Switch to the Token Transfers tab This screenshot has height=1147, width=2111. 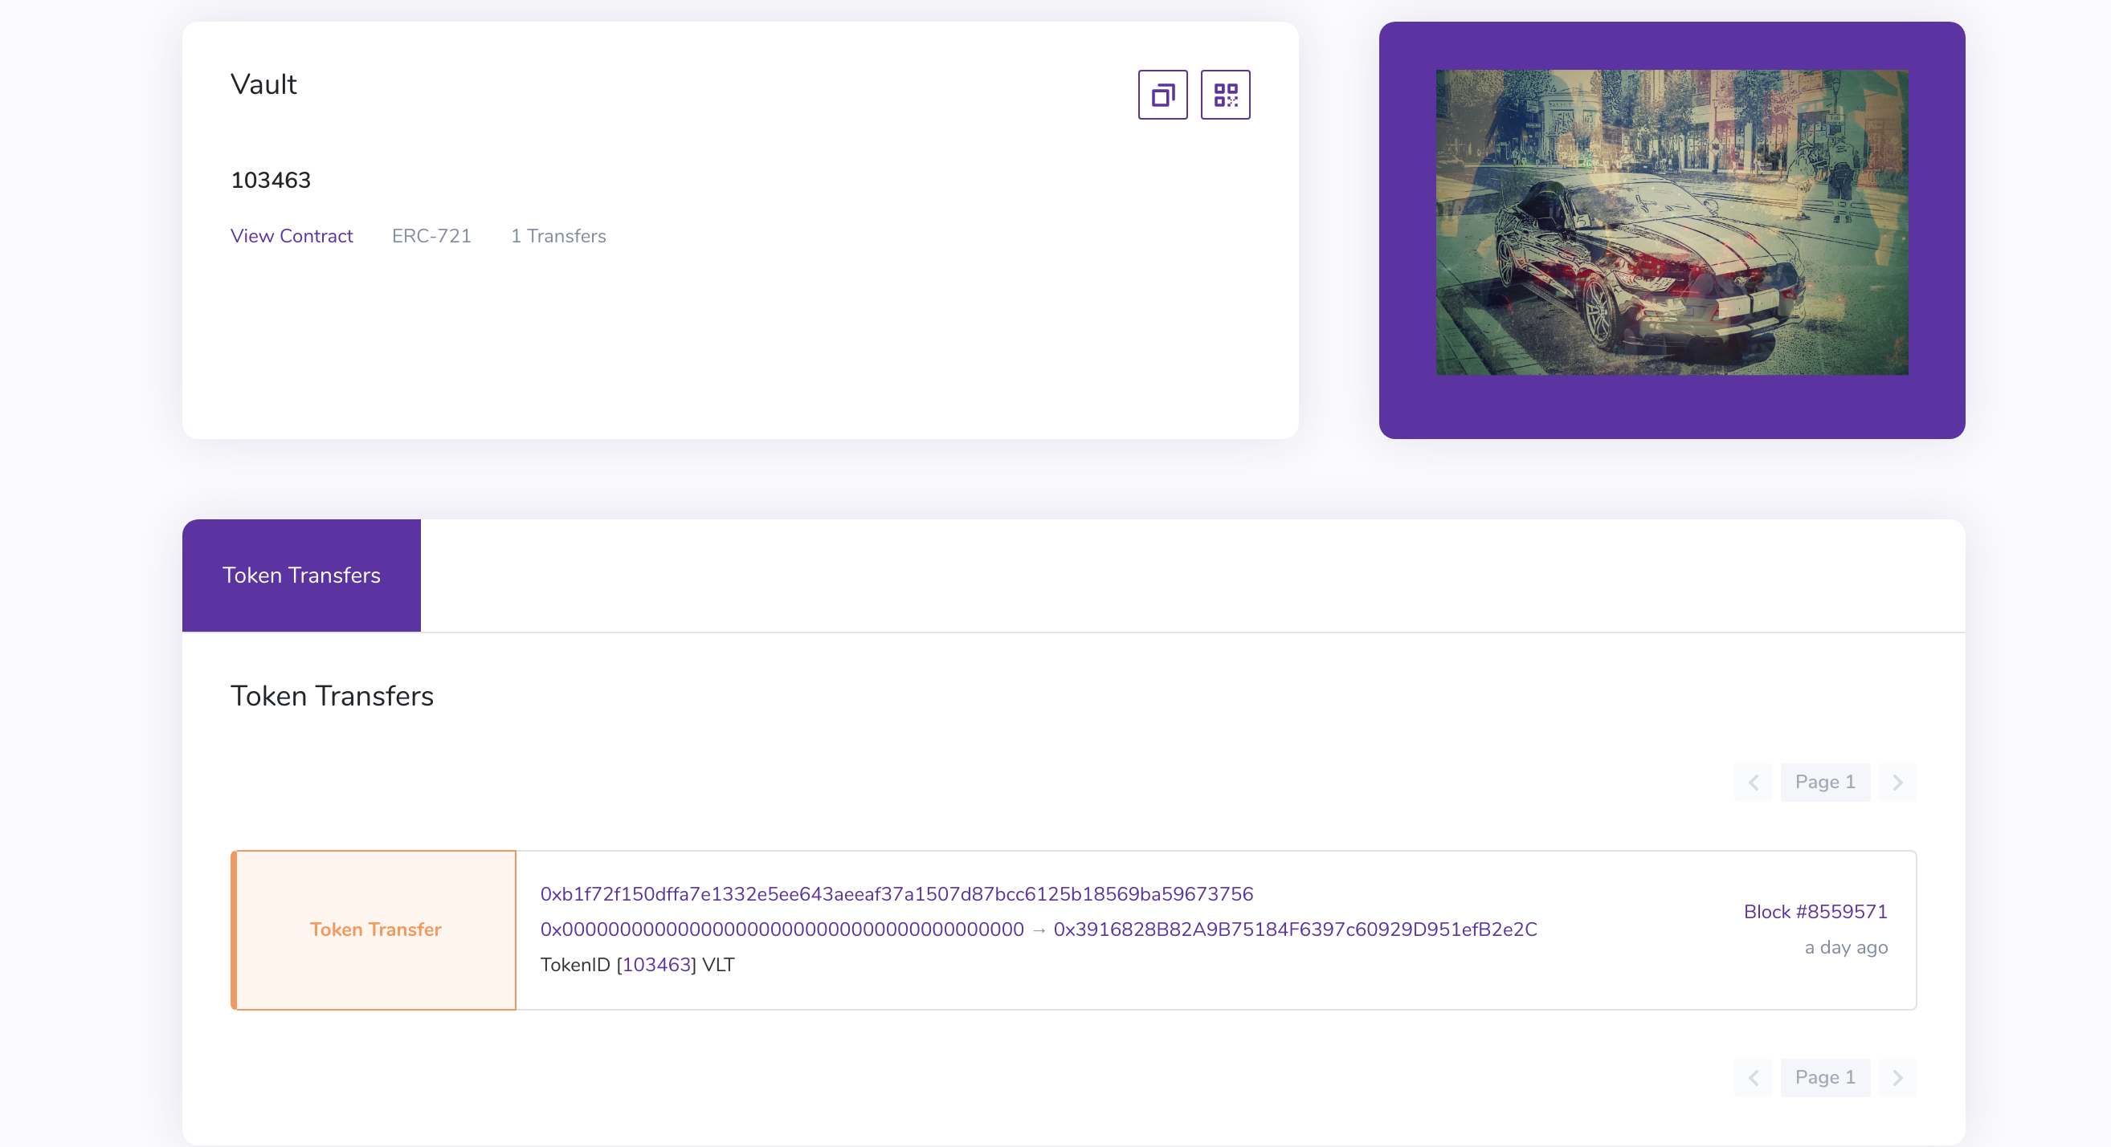[x=300, y=576]
